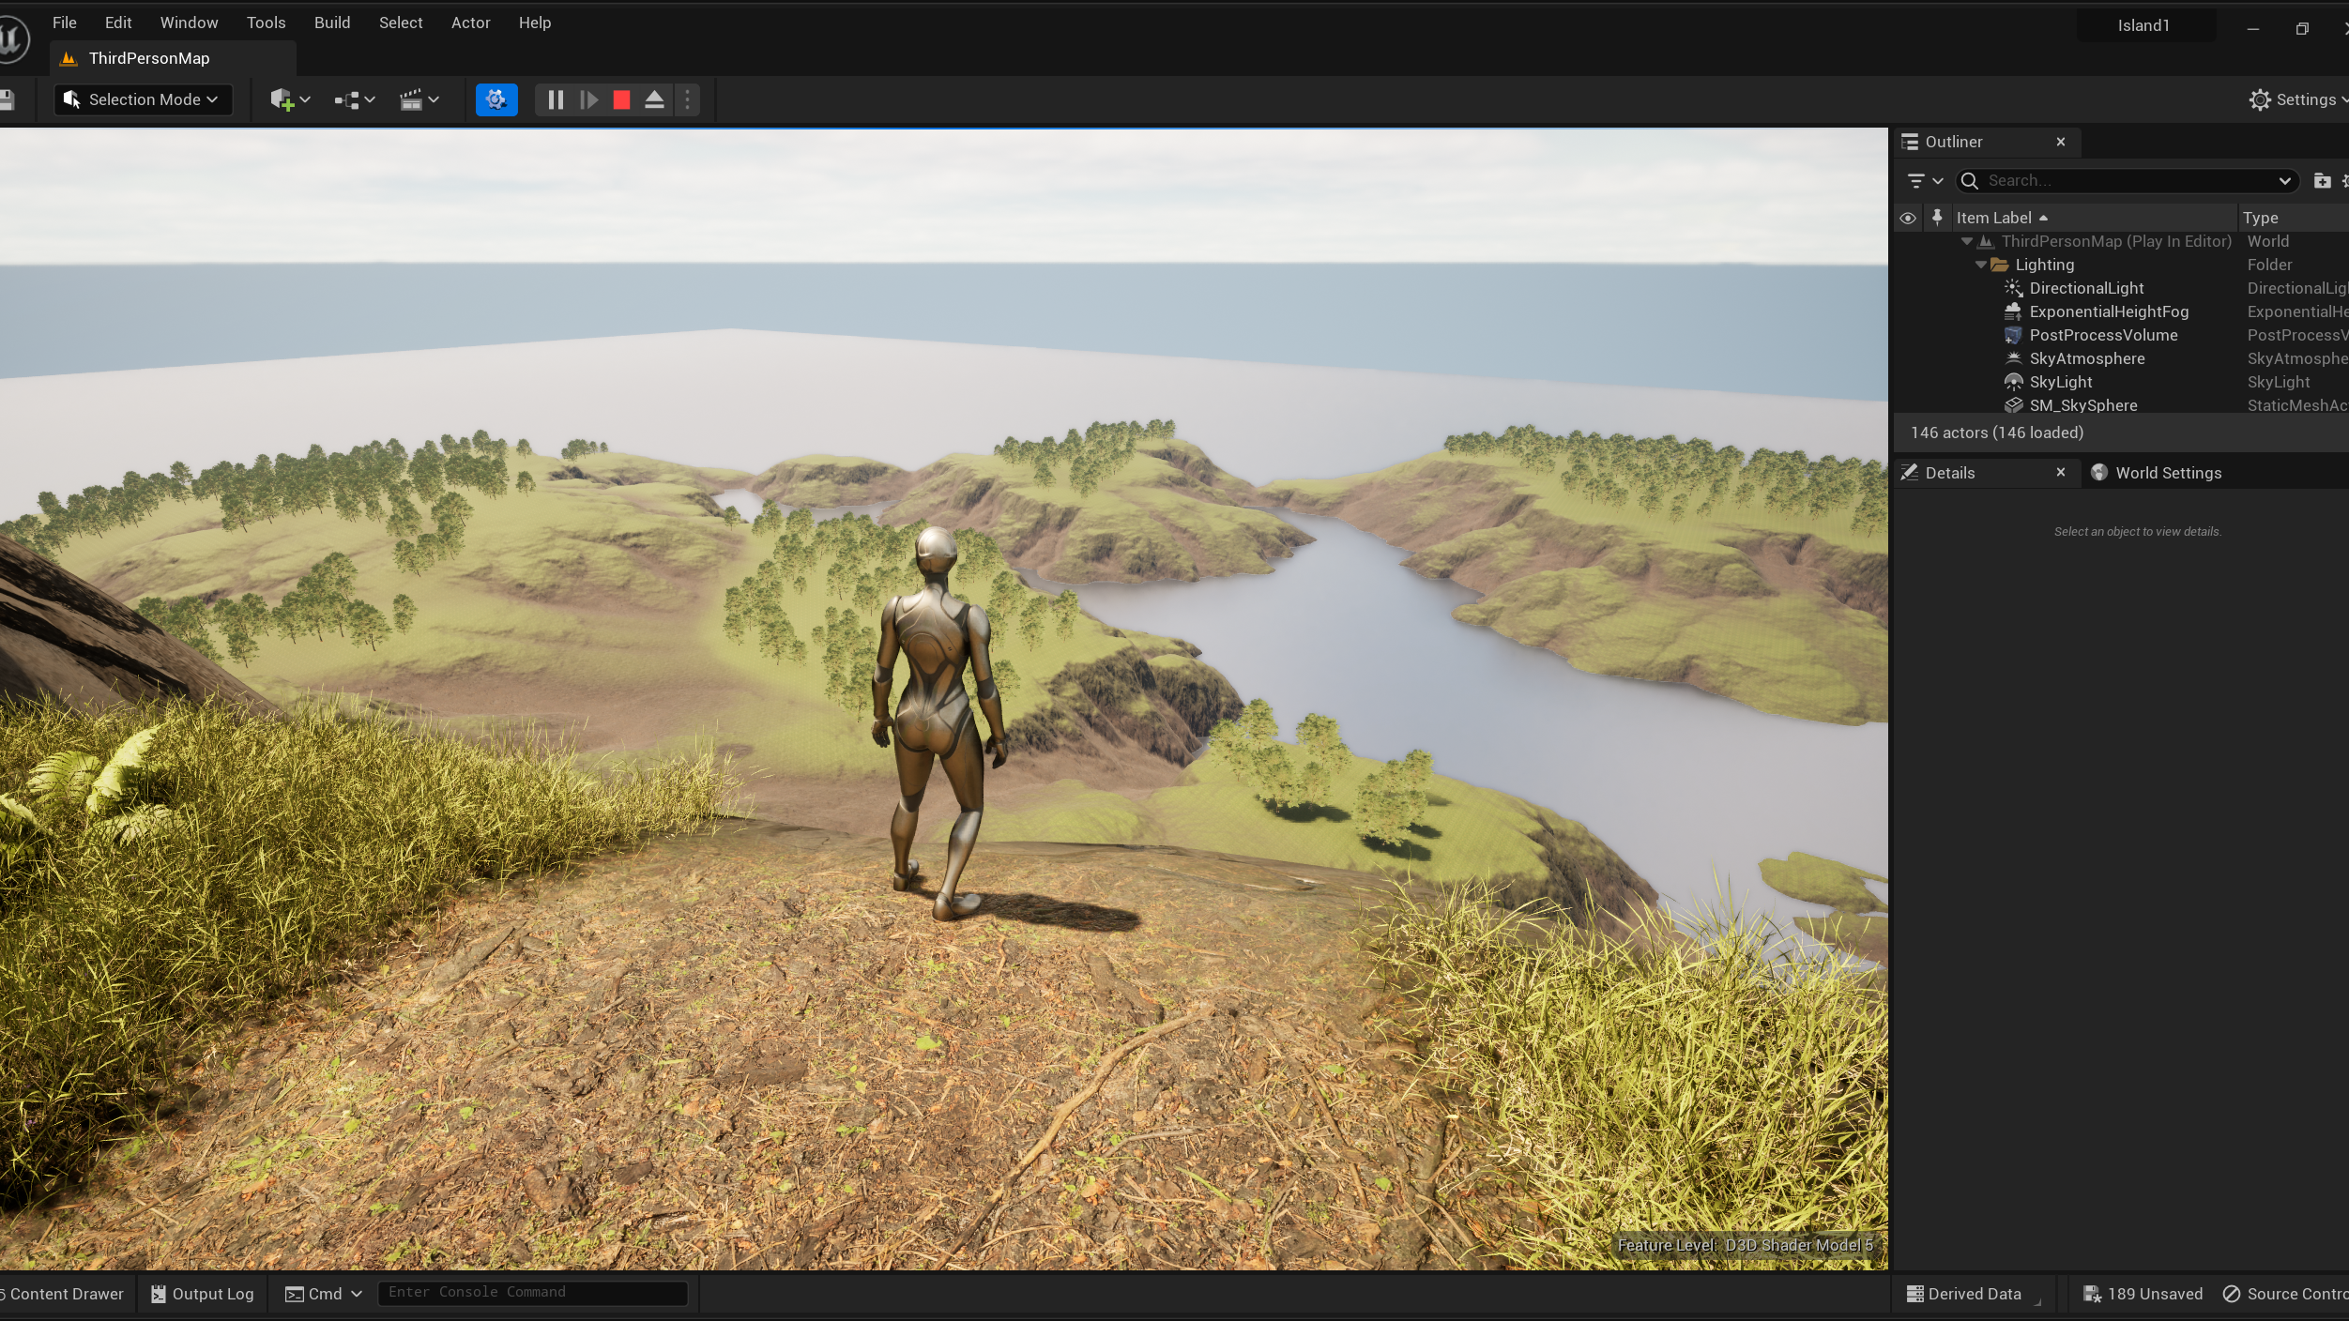
Task: Open the Help menu
Action: pyautogui.click(x=535, y=23)
